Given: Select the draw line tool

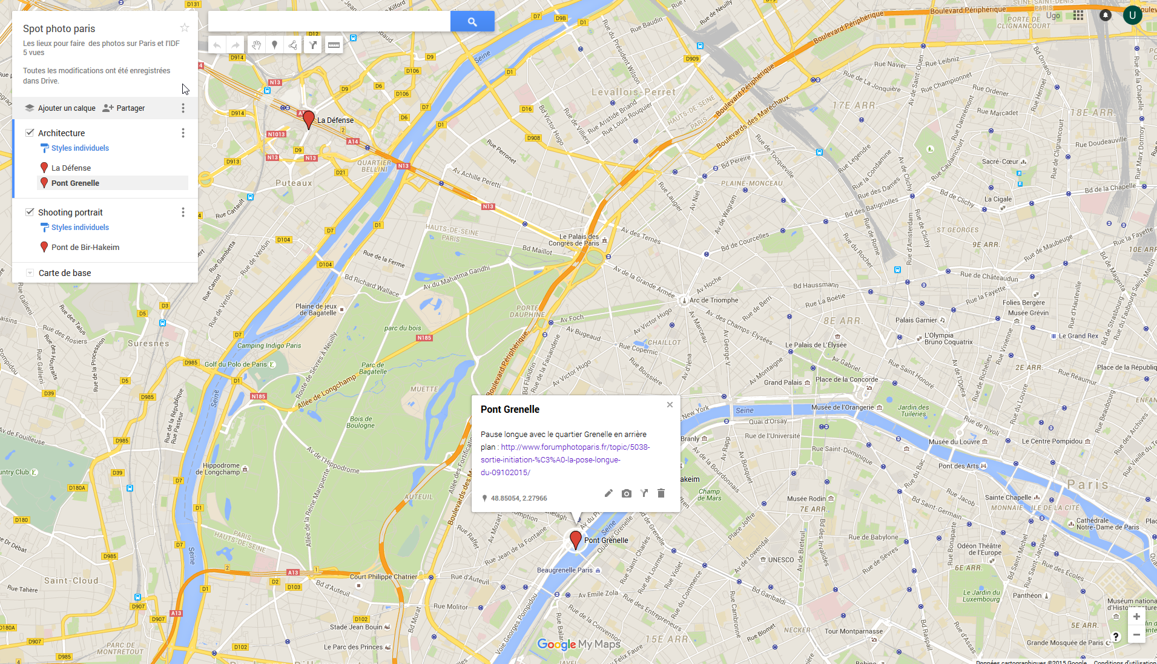Looking at the screenshot, I should coord(293,45).
